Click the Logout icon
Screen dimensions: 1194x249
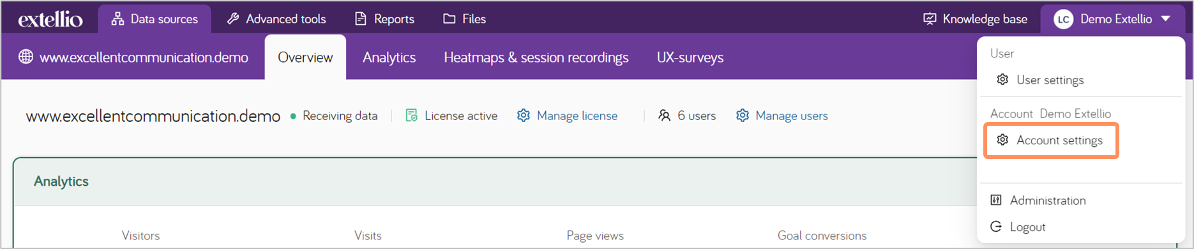point(996,227)
